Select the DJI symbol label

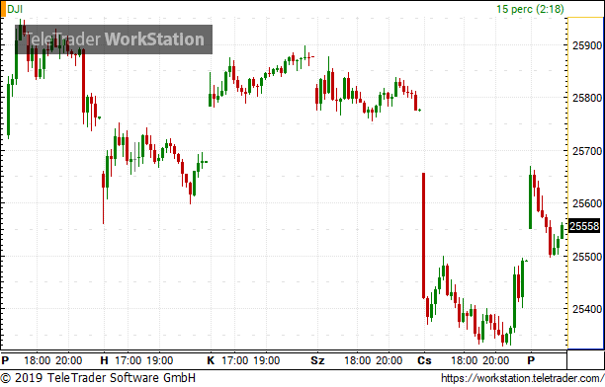[x=15, y=9]
